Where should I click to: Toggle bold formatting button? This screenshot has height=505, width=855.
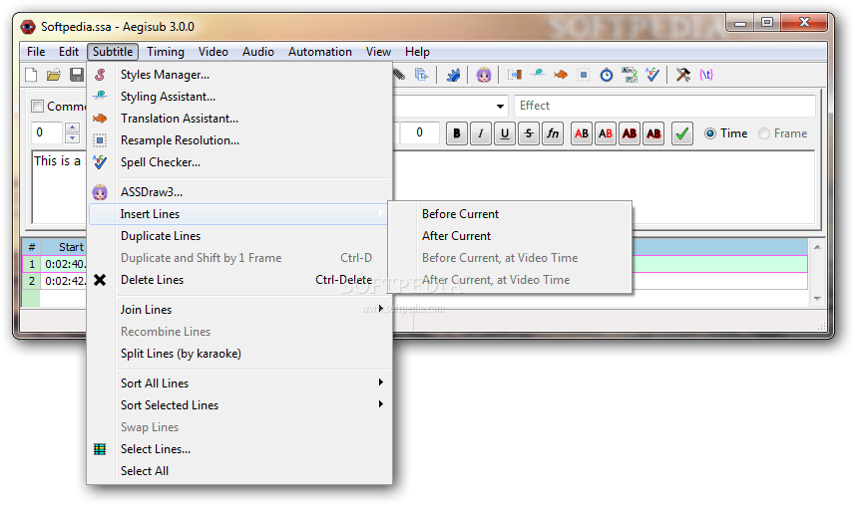click(x=457, y=133)
